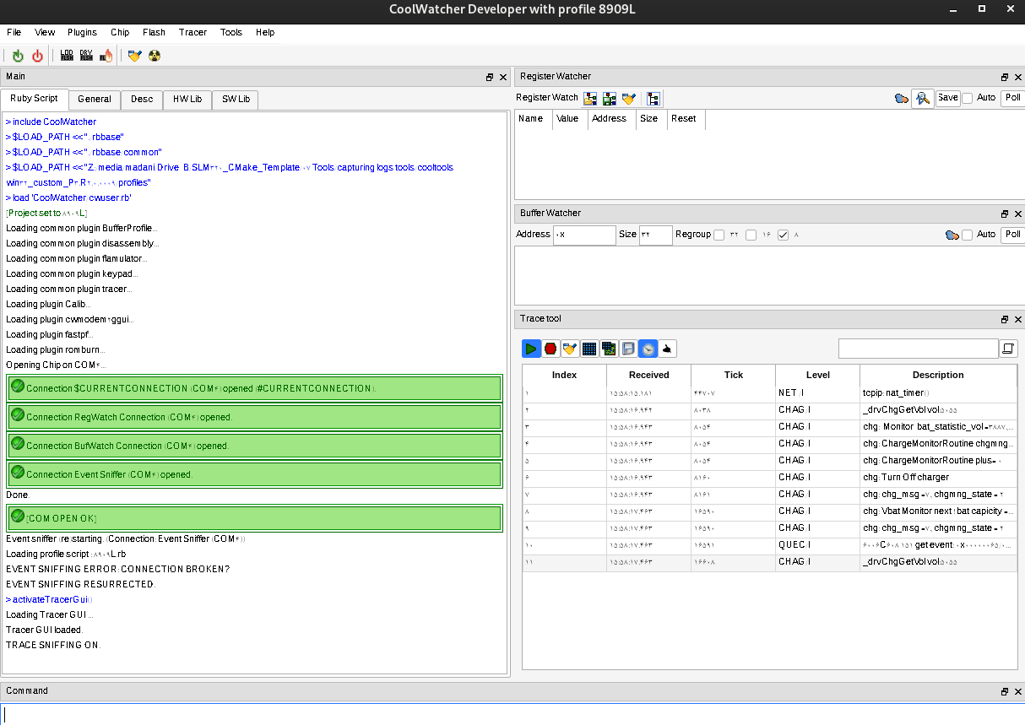Click the radioactive hazard toolbar icon

click(x=154, y=56)
